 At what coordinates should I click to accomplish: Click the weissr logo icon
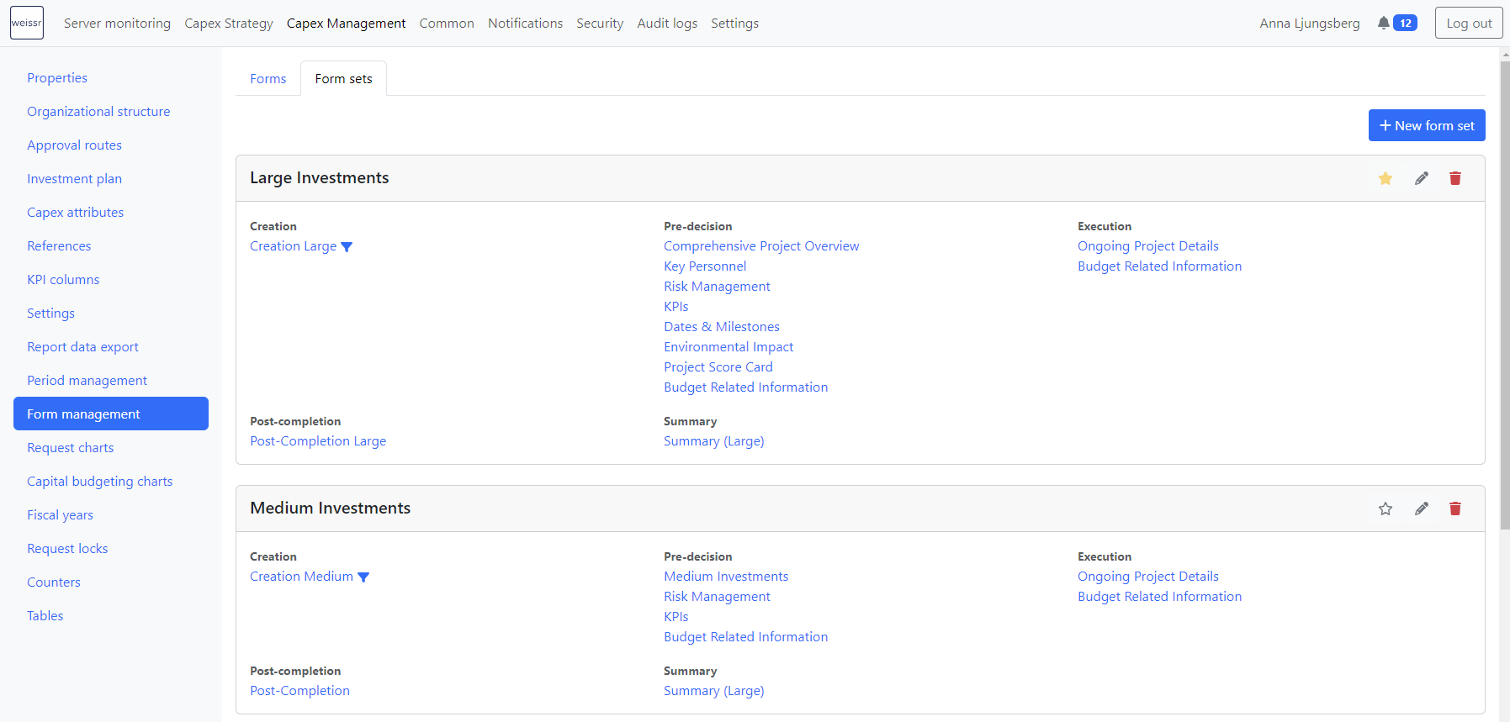pos(27,23)
